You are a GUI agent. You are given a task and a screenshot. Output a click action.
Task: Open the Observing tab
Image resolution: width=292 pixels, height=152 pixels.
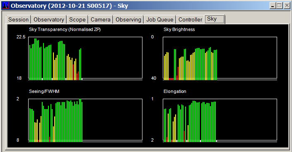[x=128, y=19]
